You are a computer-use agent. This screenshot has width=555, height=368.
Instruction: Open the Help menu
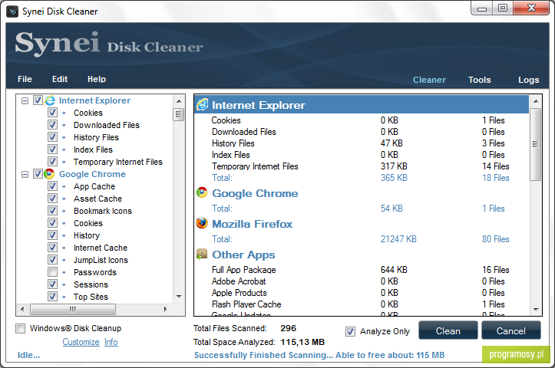(x=97, y=79)
